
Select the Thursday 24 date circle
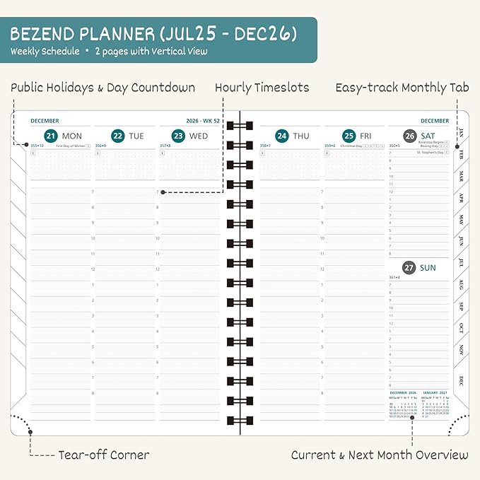(282, 136)
